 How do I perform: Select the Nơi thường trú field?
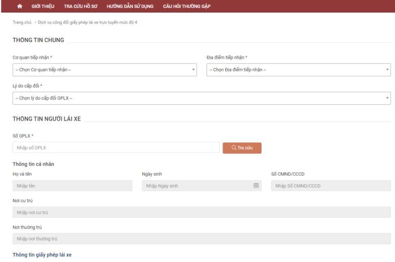[201, 239]
